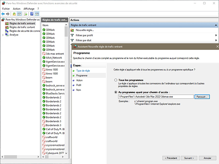Click the firewall root node icon in tree
This screenshot has height=164, width=219.
(3, 20)
